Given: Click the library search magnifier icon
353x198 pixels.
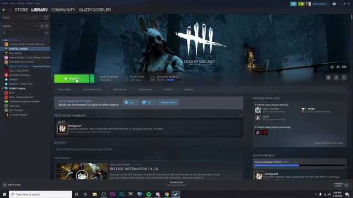Looking at the screenshot, I should [x=4, y=33].
